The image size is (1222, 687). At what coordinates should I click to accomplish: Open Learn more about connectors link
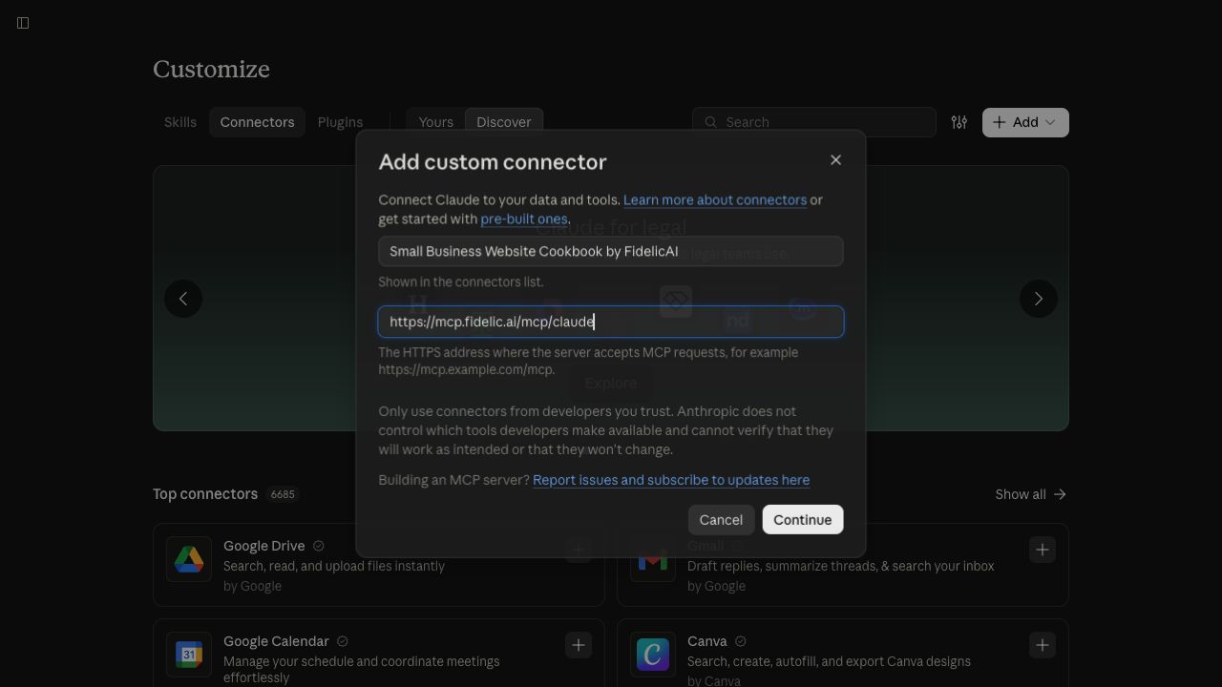[x=715, y=200]
